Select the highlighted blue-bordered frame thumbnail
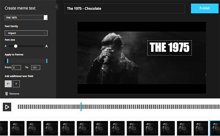Image resolution: width=220 pixels, height=136 pixels. coord(215,128)
